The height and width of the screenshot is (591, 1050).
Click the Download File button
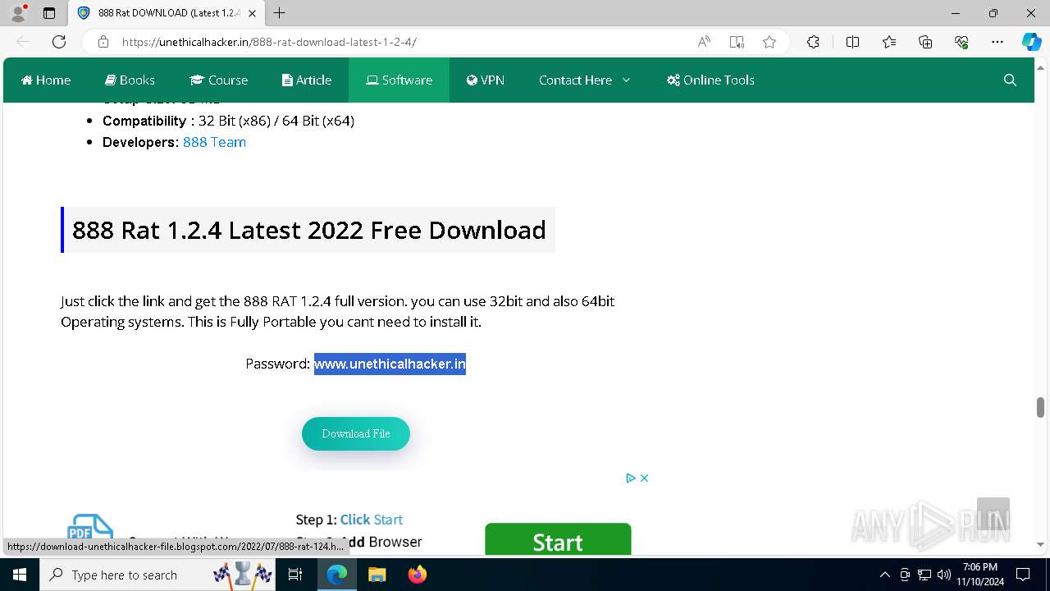[x=356, y=433]
